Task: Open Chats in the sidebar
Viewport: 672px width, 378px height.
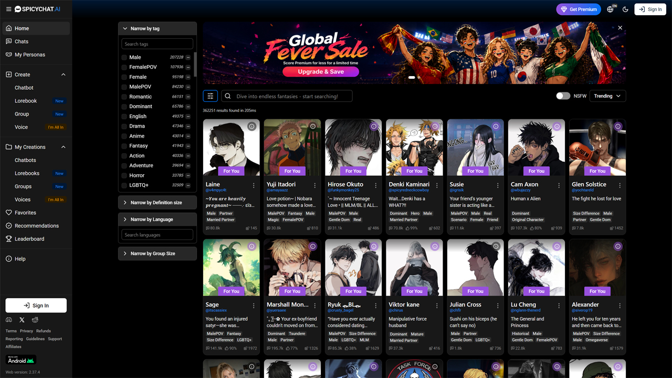Action: coord(36,41)
